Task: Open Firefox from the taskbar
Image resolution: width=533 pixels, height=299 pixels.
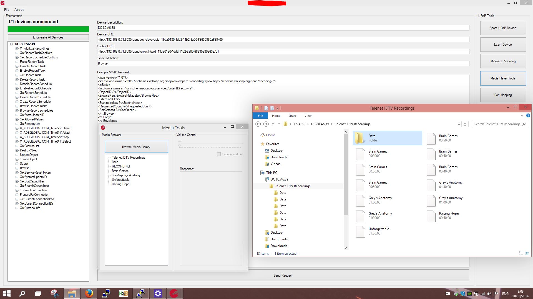Action: coord(89,293)
